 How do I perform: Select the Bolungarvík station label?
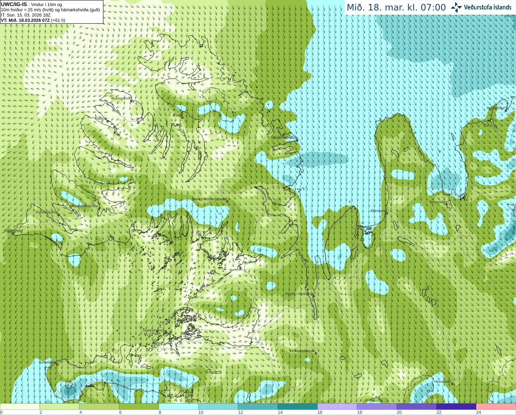(121, 98)
